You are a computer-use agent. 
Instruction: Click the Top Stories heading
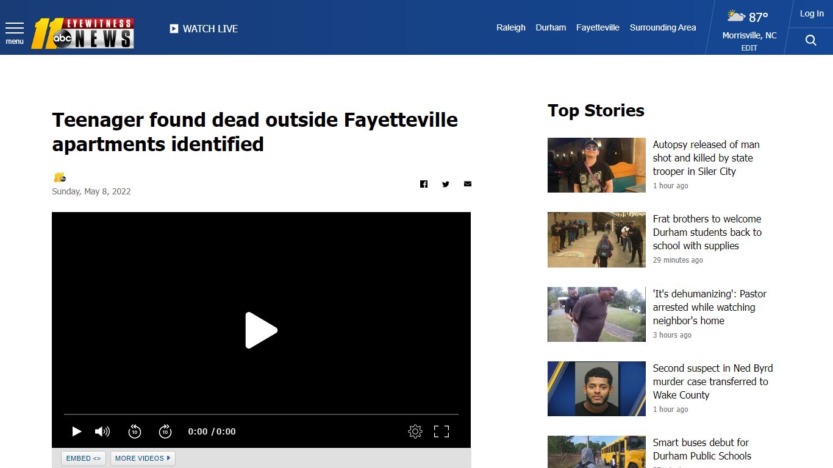click(x=596, y=110)
